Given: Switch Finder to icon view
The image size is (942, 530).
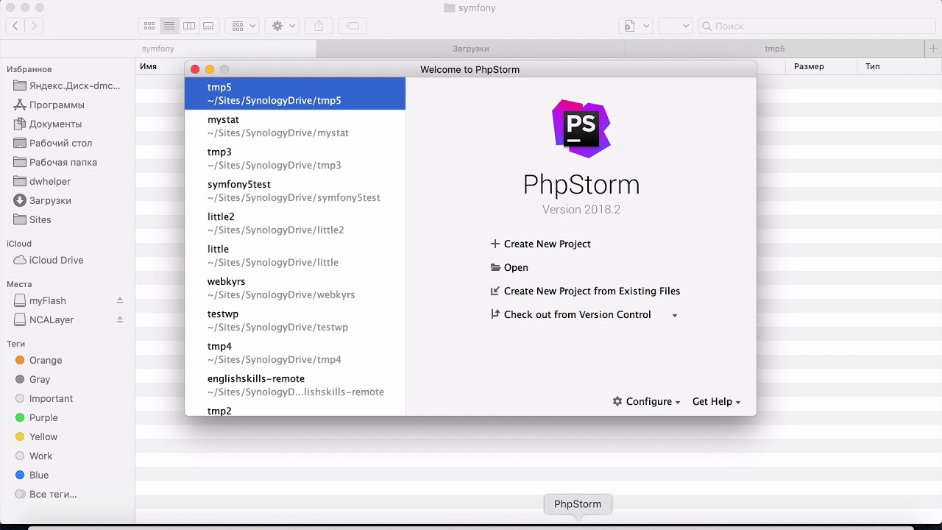Looking at the screenshot, I should [x=149, y=26].
